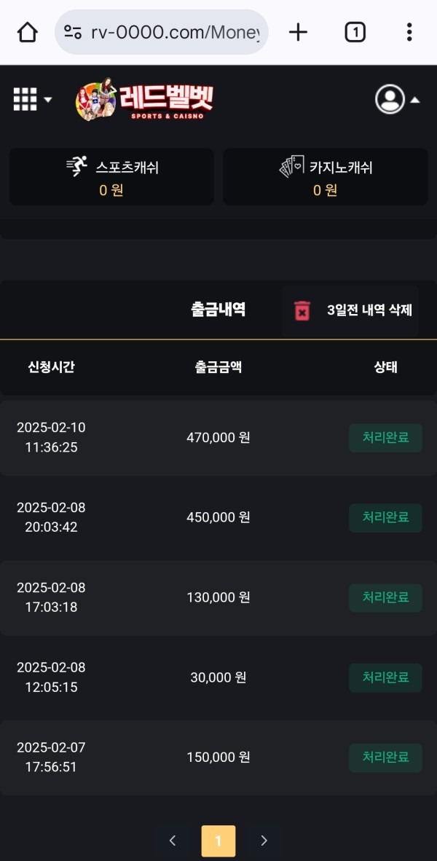The width and height of the screenshot is (437, 861).
Task: Open a new browser tab
Action: click(298, 32)
